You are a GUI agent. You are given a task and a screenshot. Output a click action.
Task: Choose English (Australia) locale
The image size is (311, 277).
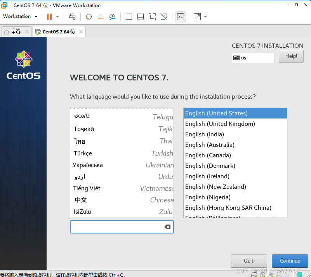coord(235,145)
